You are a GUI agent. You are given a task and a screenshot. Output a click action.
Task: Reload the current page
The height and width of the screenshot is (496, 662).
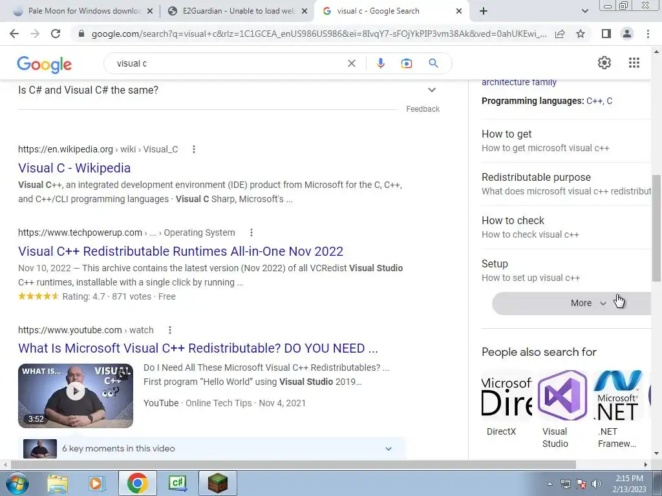[56, 34]
